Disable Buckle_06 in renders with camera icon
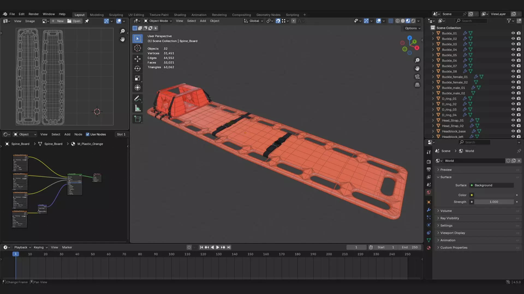Image resolution: width=524 pixels, height=294 pixels. point(519,60)
